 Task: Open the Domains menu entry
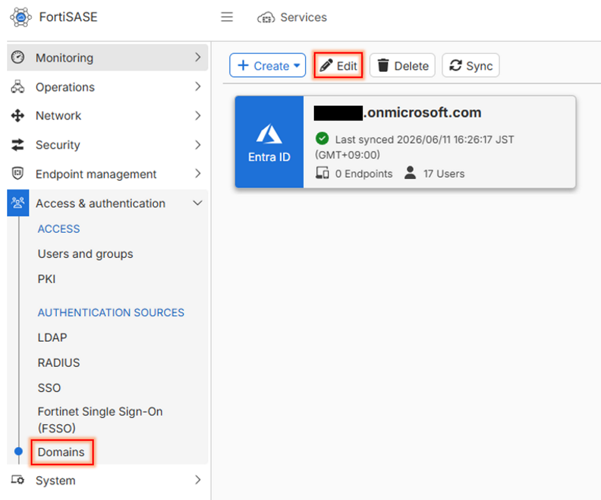(x=61, y=452)
